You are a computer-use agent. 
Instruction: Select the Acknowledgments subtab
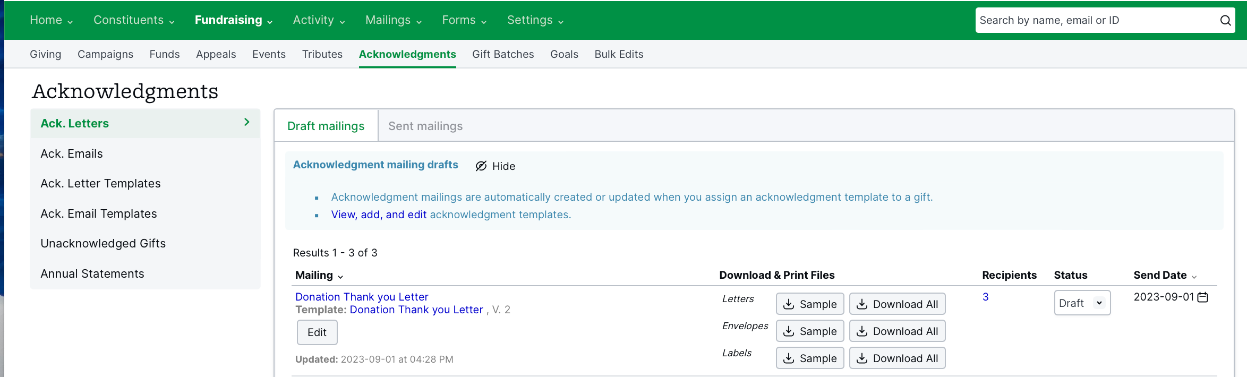(407, 54)
